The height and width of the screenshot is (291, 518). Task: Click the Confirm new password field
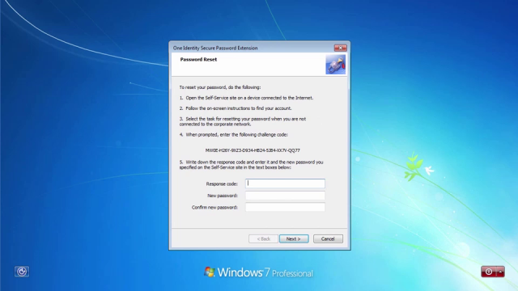click(x=285, y=207)
